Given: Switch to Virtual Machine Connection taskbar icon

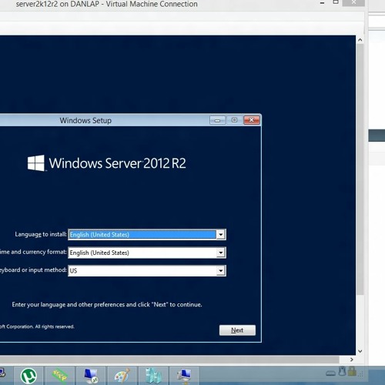Looking at the screenshot, I should pyautogui.click(x=184, y=376).
